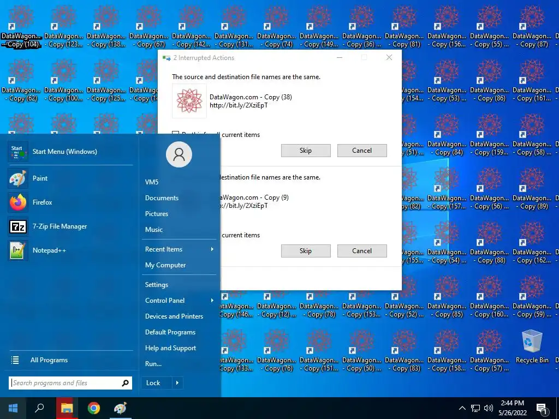Open 7-Zip File Manager from Start menu
The image size is (559, 419).
coord(18,226)
